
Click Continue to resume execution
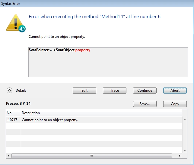(x=145, y=91)
